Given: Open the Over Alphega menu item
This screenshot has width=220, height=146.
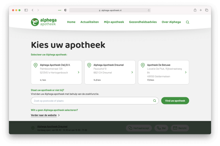Looking at the screenshot, I should [x=171, y=22].
